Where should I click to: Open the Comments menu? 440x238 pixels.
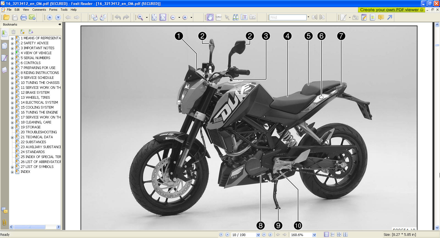click(x=39, y=10)
